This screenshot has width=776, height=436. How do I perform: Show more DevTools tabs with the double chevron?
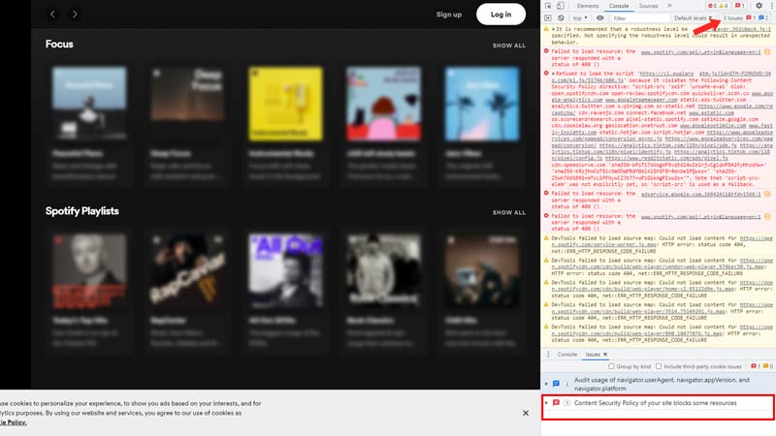(x=669, y=6)
